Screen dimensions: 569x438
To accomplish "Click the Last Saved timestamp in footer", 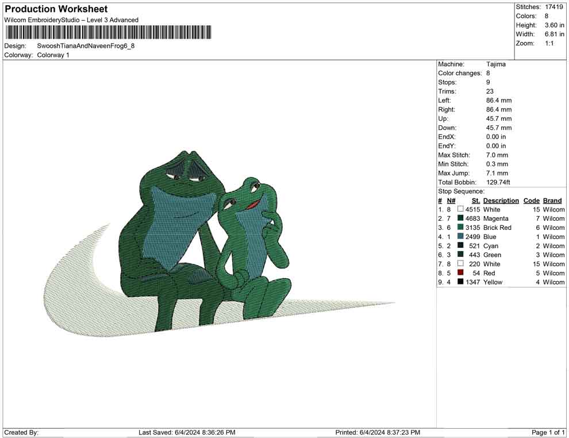I will pos(187,433).
